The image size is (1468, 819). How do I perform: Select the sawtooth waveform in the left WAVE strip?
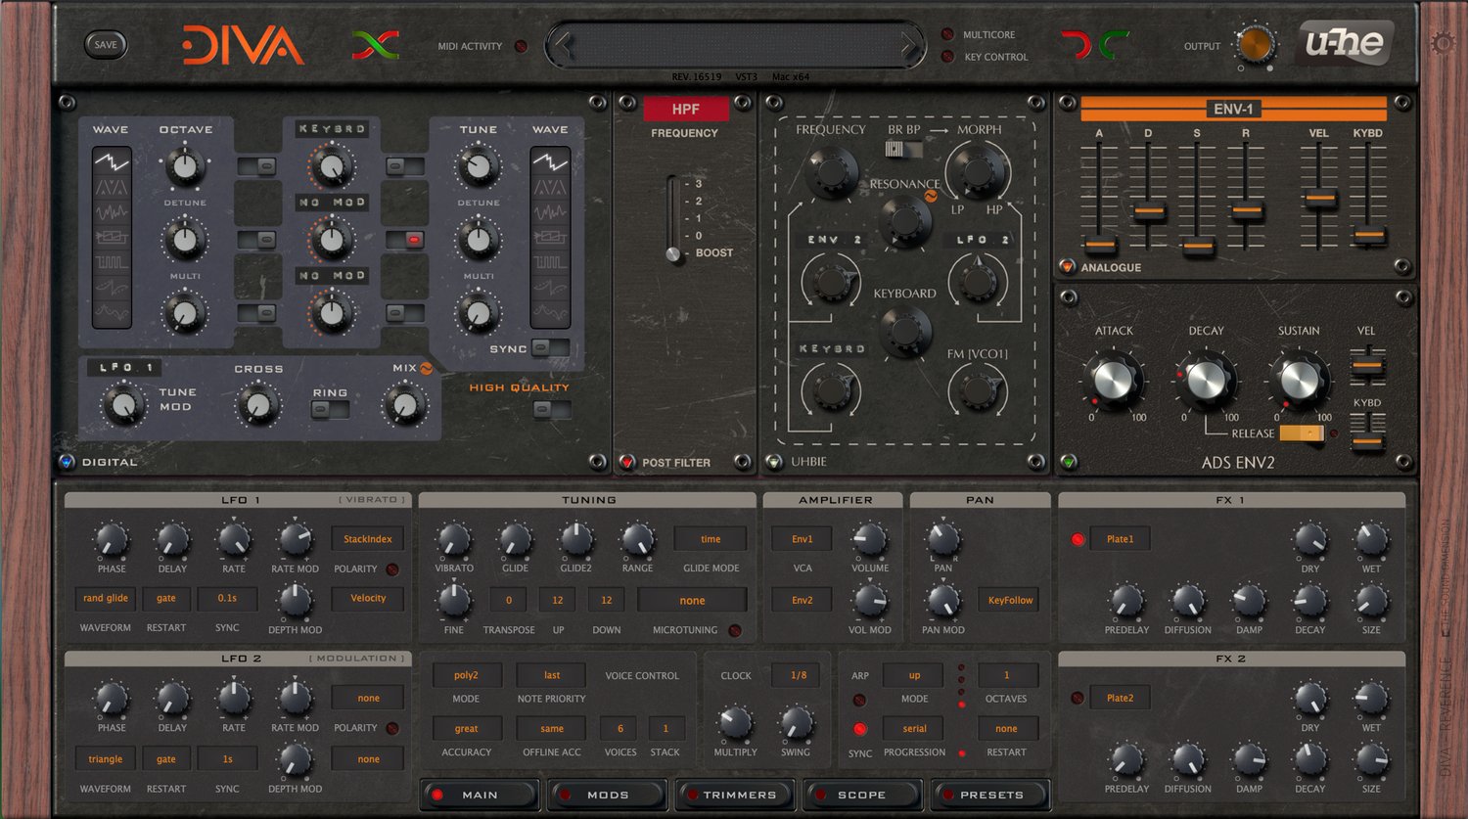pos(112,160)
